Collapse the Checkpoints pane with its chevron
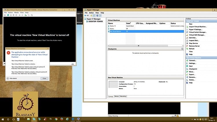This screenshot has height=122, width=217. (x=182, y=49)
